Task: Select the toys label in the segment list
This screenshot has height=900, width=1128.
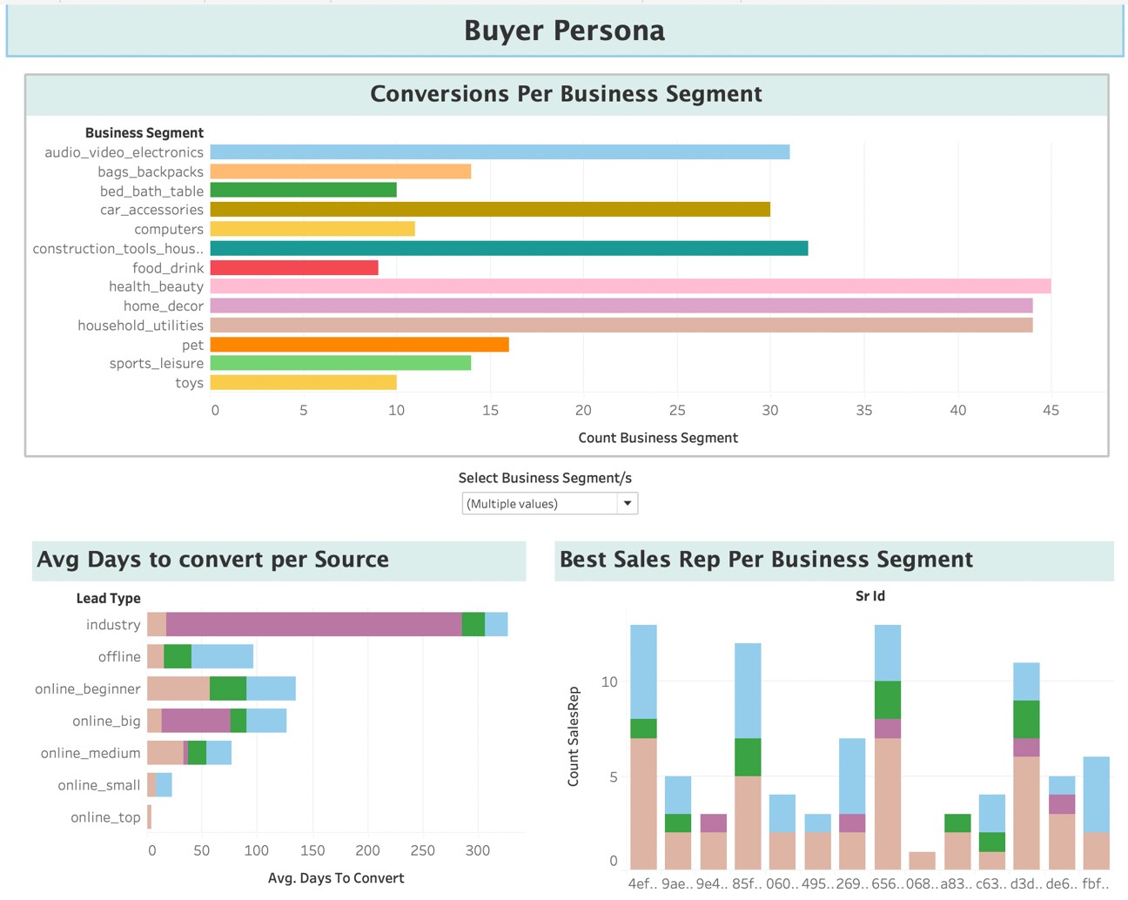Action: click(x=189, y=382)
